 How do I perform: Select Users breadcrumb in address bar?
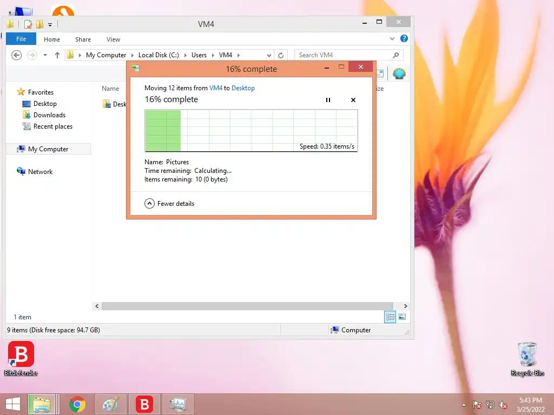[x=199, y=55]
